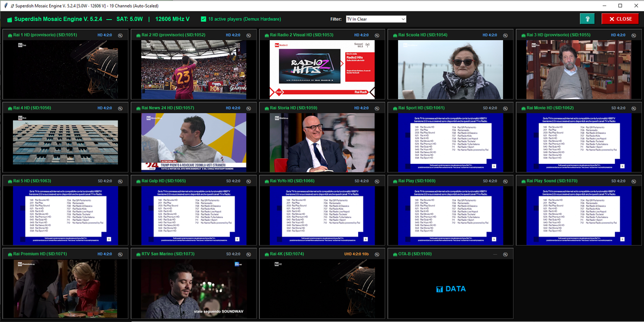The width and height of the screenshot is (644, 322).
Task: Click the round audio icon on Rai 5 HD tile
Action: (120, 181)
